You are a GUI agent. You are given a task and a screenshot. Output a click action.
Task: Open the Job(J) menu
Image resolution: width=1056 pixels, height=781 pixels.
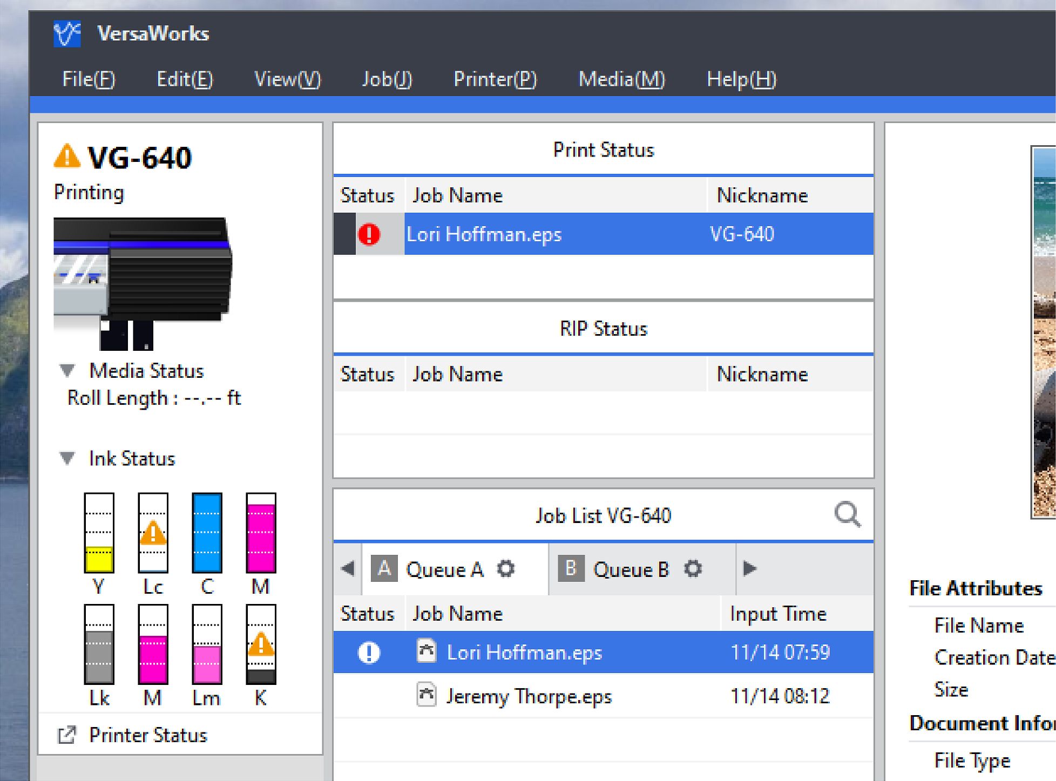(387, 79)
